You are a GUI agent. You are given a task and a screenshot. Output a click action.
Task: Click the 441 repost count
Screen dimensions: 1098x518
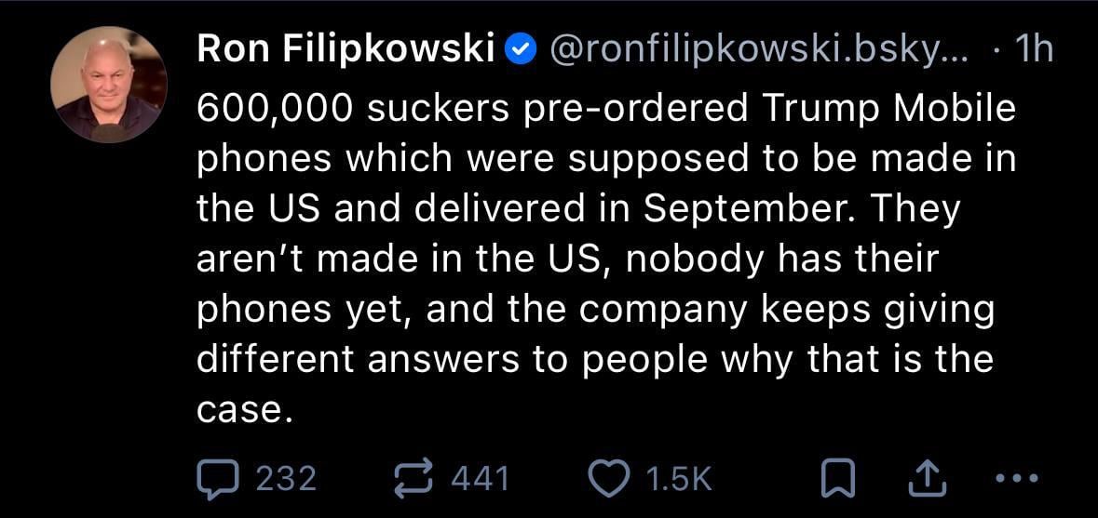[x=481, y=478]
